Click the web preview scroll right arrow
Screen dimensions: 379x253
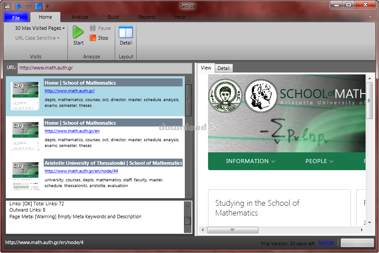(x=362, y=230)
